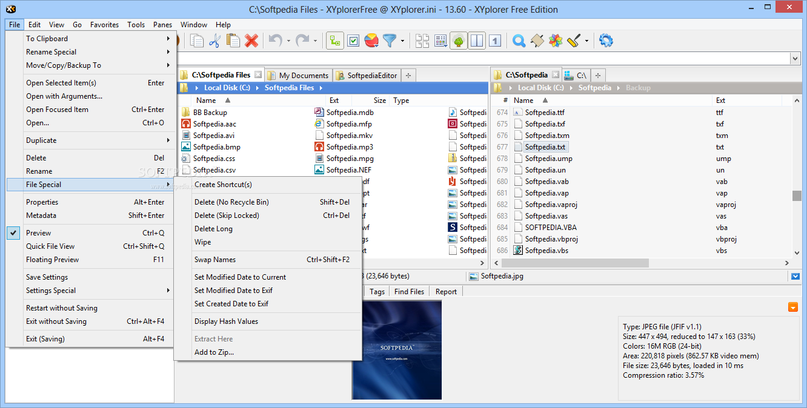Click the Undo arrow icon
The image size is (807, 408).
pos(276,41)
